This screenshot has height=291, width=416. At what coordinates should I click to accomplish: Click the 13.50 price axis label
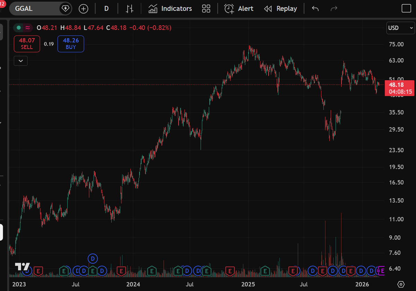pos(397,201)
